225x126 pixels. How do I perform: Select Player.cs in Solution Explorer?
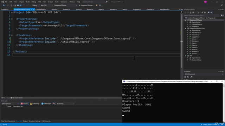click(194, 45)
